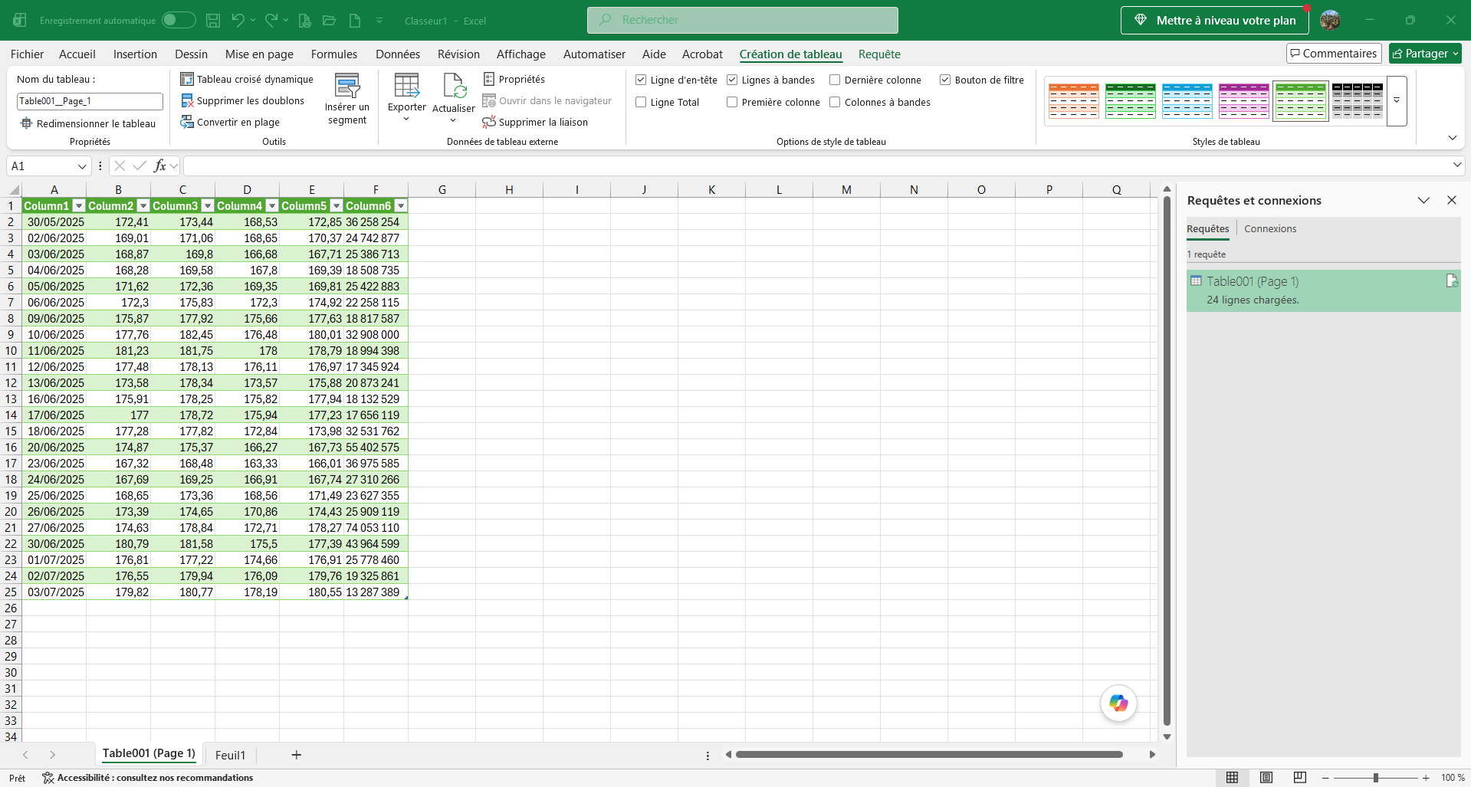The image size is (1471, 787).
Task: Click the Table001 query refresh page icon
Action: pos(1451,281)
